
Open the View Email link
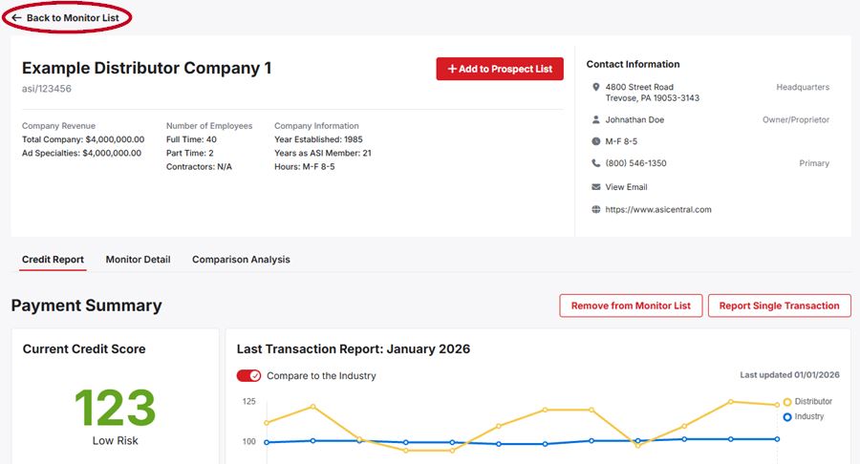coord(626,187)
